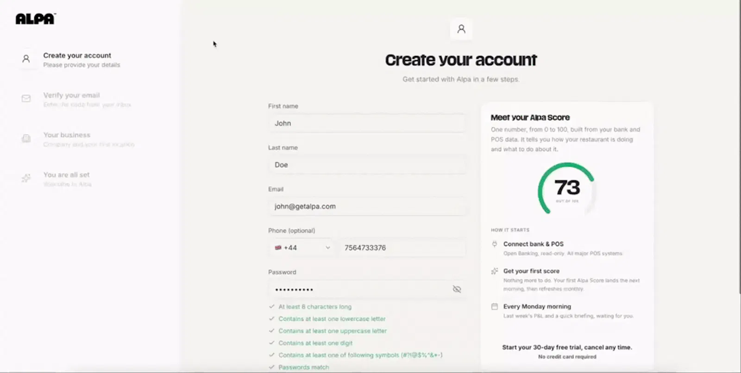Click the Password input field

367,289
